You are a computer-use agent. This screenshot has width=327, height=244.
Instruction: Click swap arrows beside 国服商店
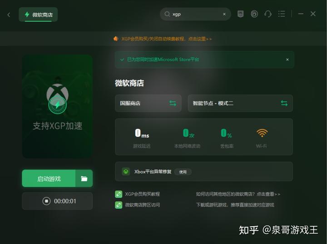click(x=173, y=103)
